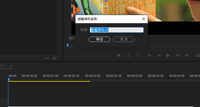Click the 名称 text field
200x107 pixels.
pos(117,30)
